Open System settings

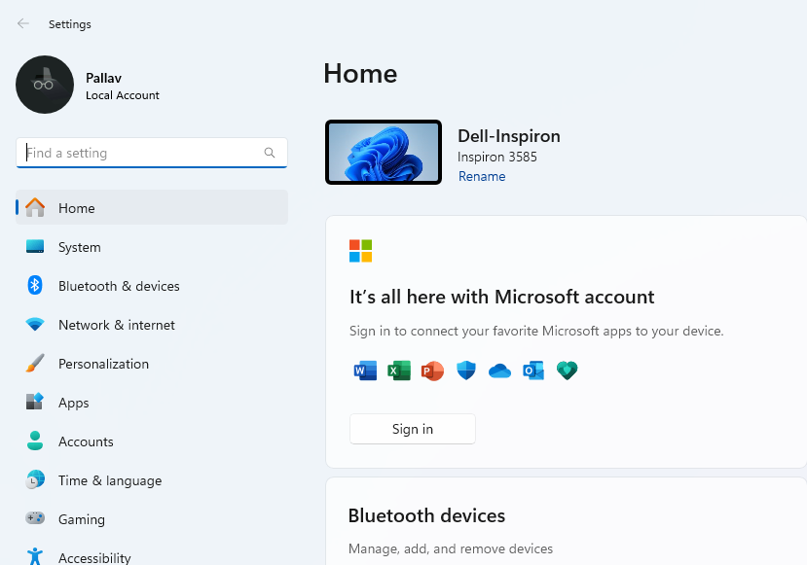(x=152, y=247)
